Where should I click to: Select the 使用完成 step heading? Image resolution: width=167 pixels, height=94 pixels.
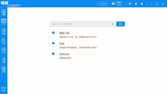[64, 54]
